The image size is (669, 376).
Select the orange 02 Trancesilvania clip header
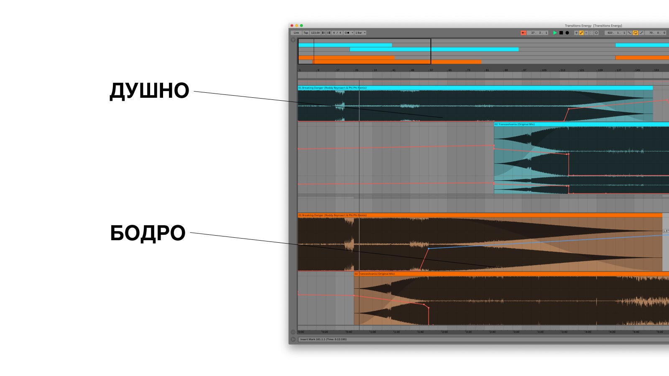511,274
